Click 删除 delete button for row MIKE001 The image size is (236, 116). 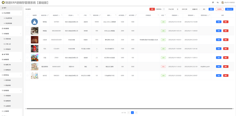226,75
